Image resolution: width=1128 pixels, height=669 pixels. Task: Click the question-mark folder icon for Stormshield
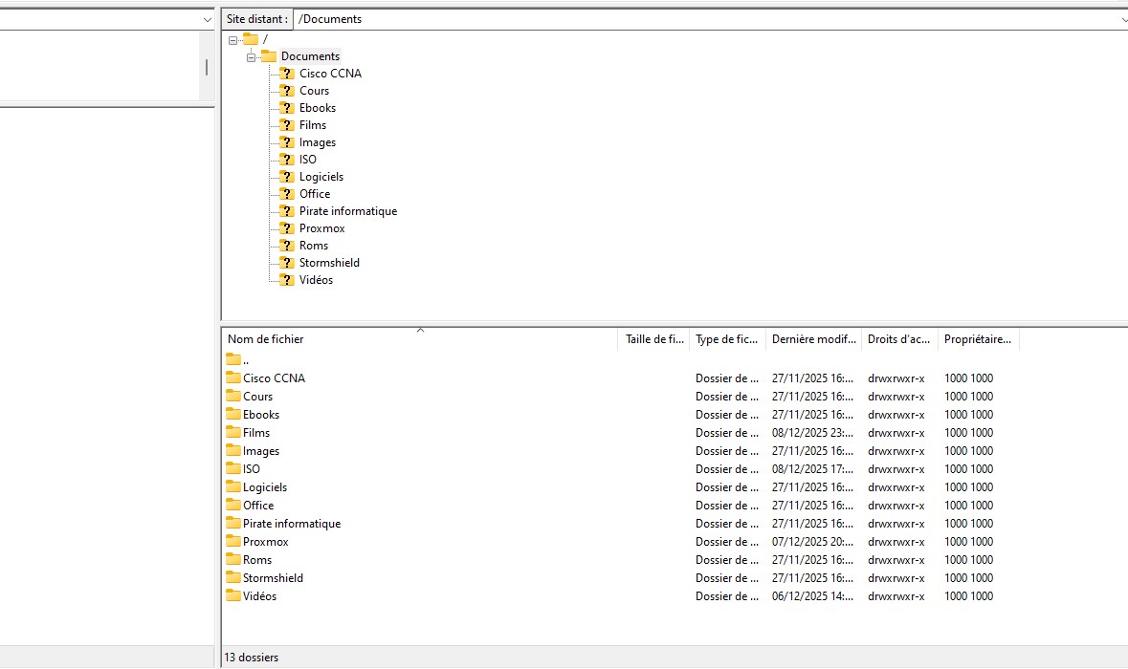click(287, 263)
